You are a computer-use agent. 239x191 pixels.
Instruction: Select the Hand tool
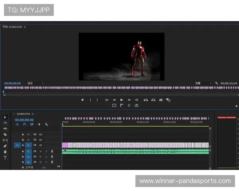5,152
